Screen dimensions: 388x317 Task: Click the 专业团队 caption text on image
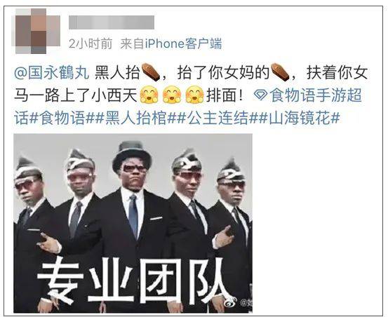tap(133, 281)
